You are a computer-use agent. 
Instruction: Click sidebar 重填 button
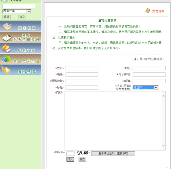[7, 17]
